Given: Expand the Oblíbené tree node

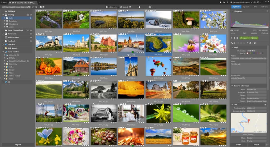Looking at the screenshot, I should click(3, 11).
